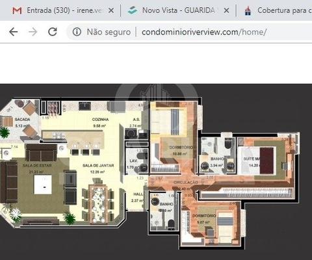Close the Entrada (530) Gmail tab
The height and width of the screenshot is (260, 312).
[111, 10]
